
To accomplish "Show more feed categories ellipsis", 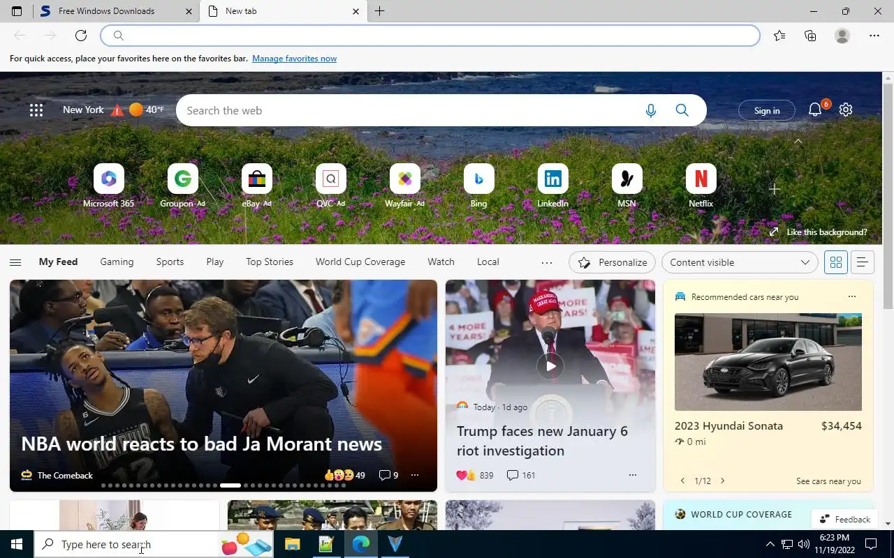I will (547, 262).
